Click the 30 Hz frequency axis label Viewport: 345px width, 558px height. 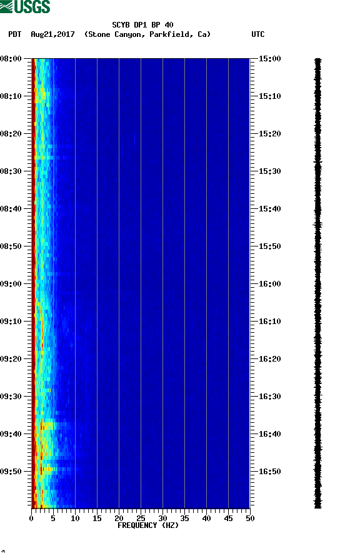[163, 519]
